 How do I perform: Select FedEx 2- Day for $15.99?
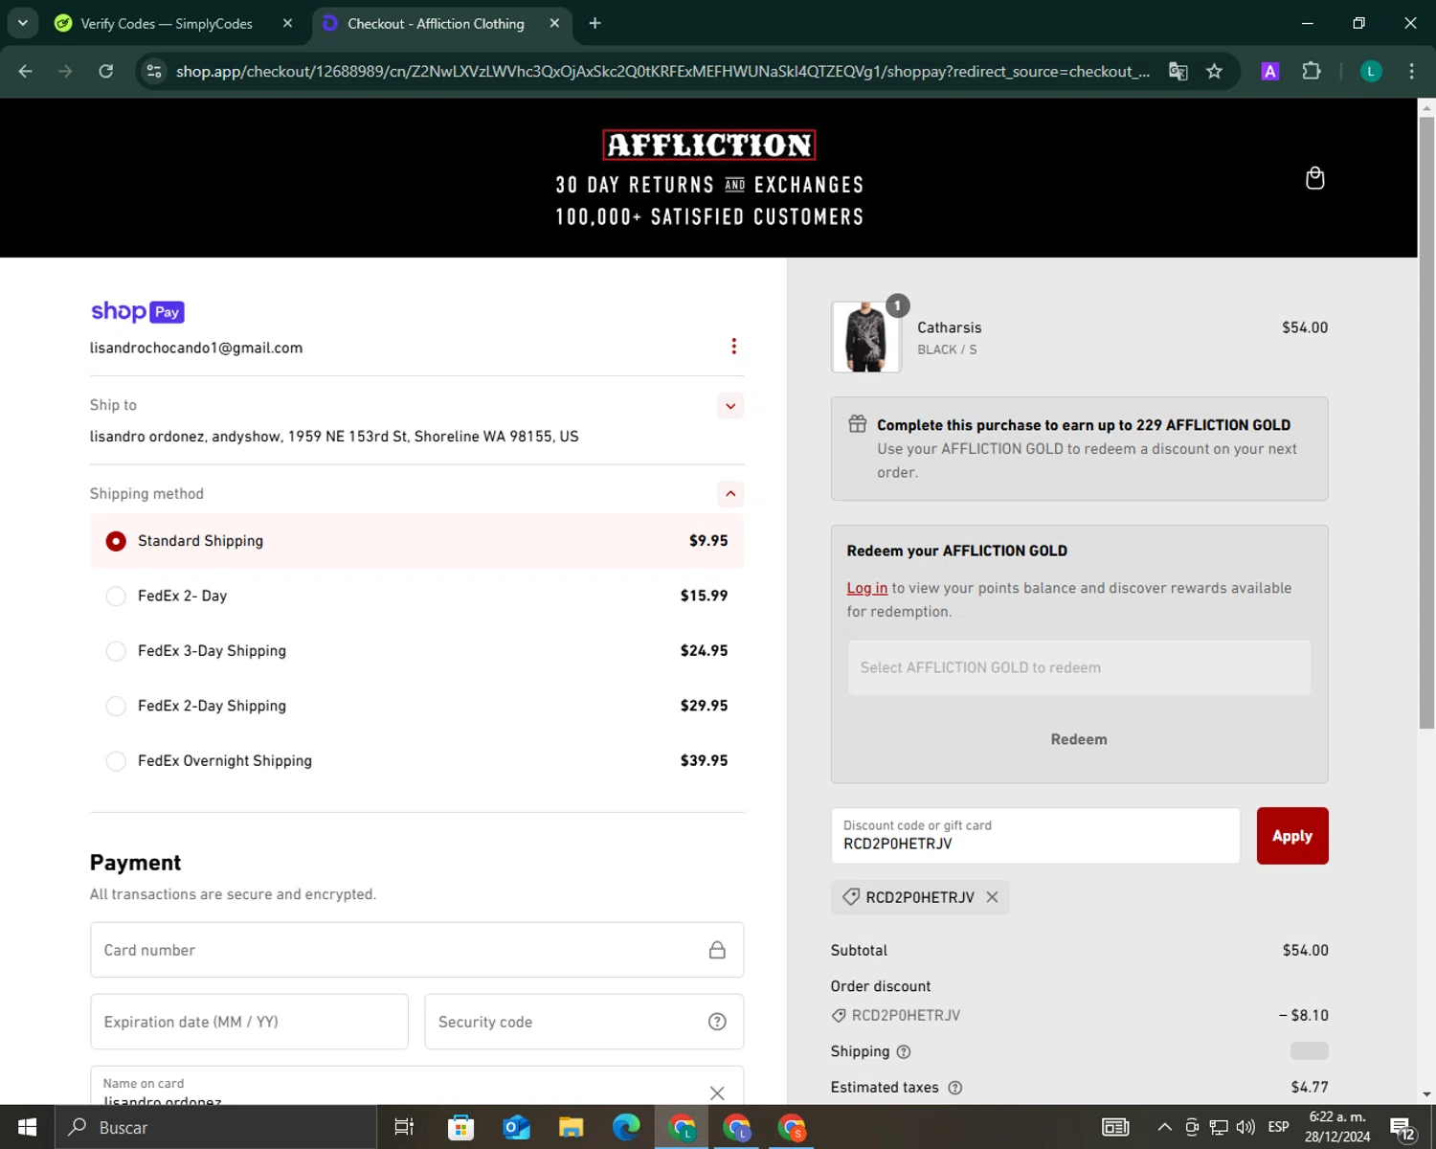416,596
